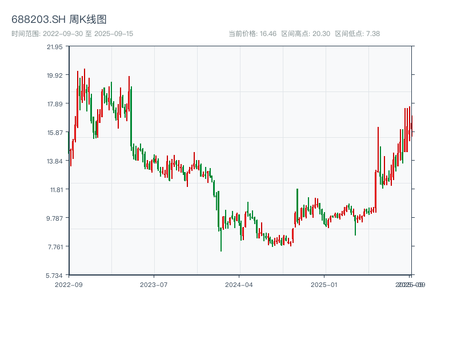Click the 2025-09 date at the axis end
The width and height of the screenshot is (457, 343).
411,284
